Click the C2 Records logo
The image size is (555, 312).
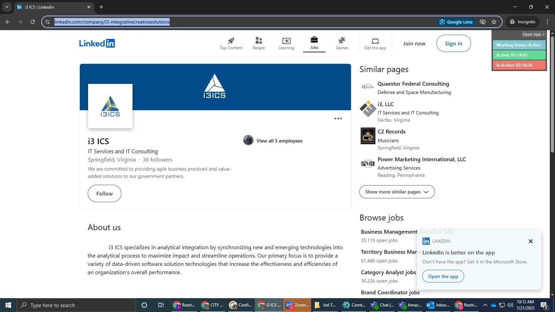tap(368, 136)
